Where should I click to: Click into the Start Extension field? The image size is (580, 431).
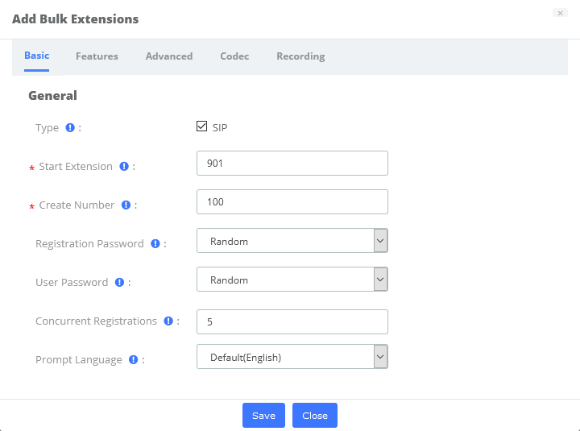(292, 164)
